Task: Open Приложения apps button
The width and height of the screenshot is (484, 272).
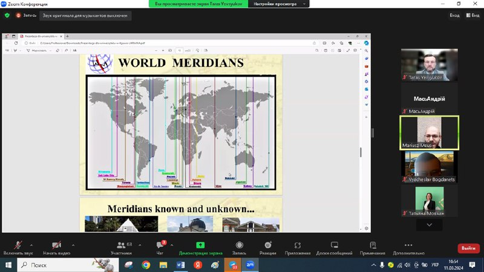Action: 298,248
